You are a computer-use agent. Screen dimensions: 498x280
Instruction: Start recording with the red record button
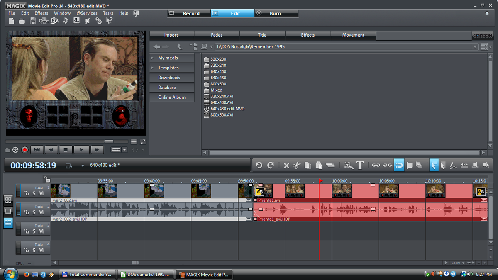[24, 150]
